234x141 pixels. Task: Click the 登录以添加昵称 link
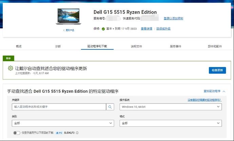(x=173, y=18)
